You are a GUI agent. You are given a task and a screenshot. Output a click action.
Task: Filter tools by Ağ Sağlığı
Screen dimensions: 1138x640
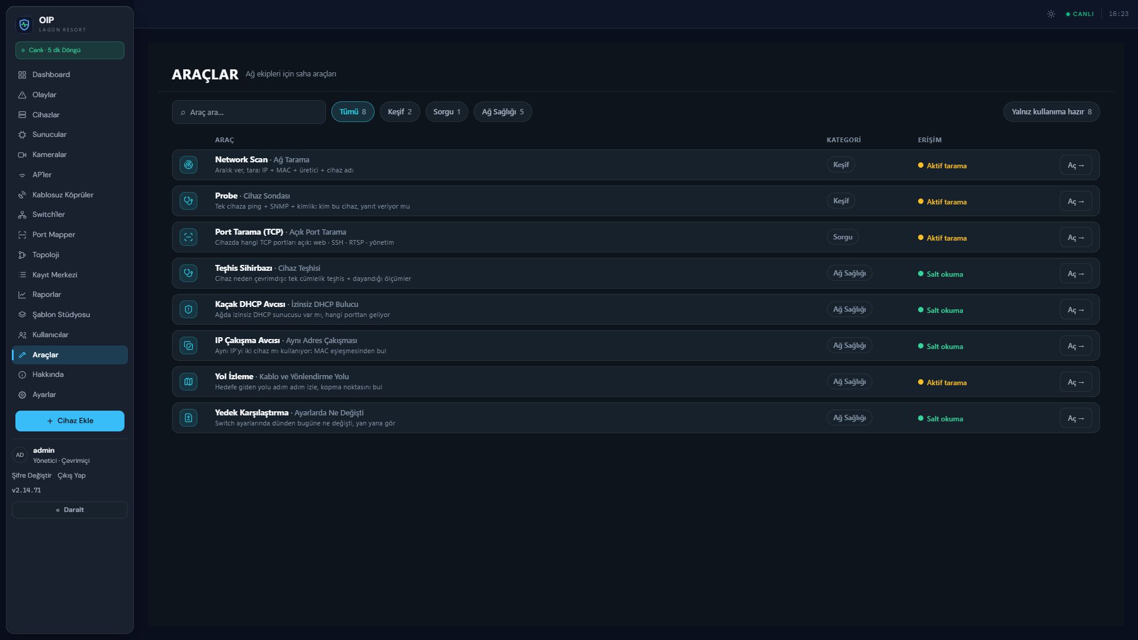pos(503,112)
